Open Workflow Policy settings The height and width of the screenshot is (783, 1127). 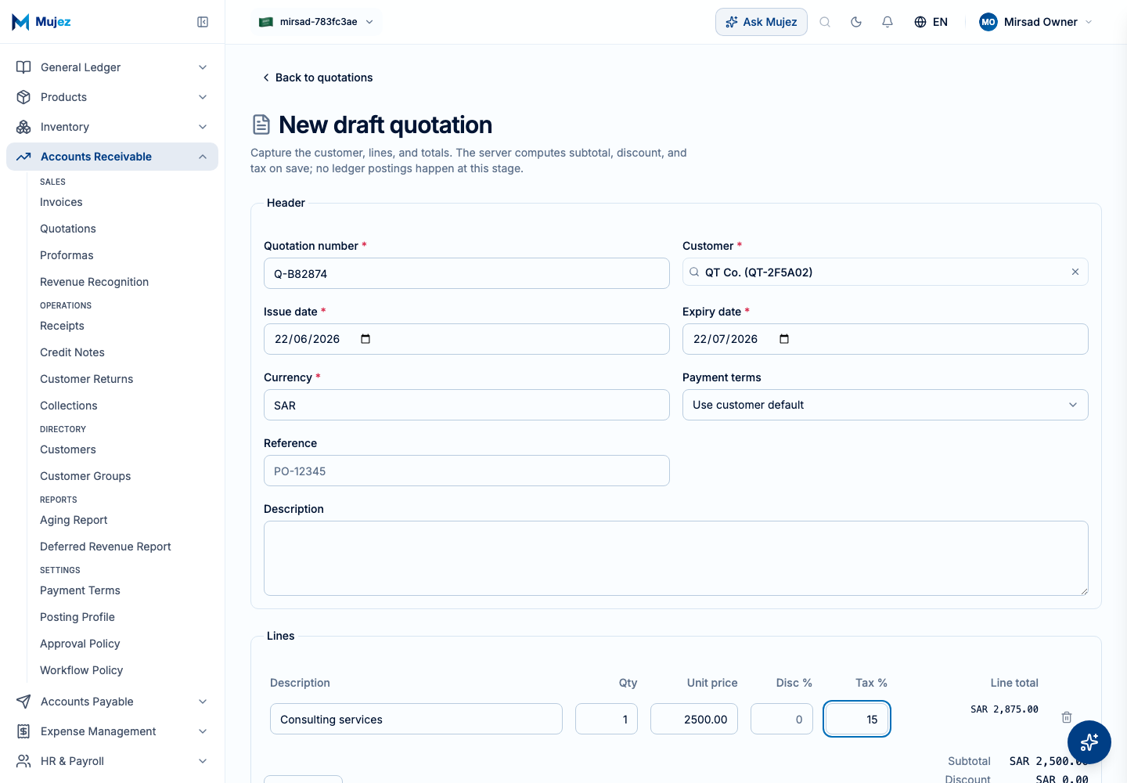pyautogui.click(x=81, y=670)
